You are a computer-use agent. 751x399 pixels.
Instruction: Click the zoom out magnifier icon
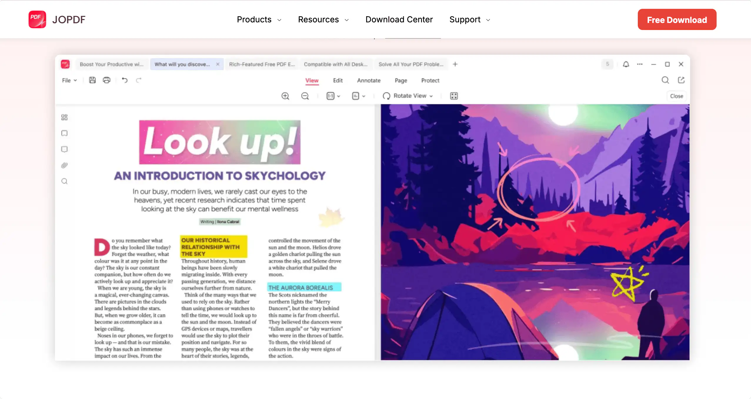(x=305, y=96)
